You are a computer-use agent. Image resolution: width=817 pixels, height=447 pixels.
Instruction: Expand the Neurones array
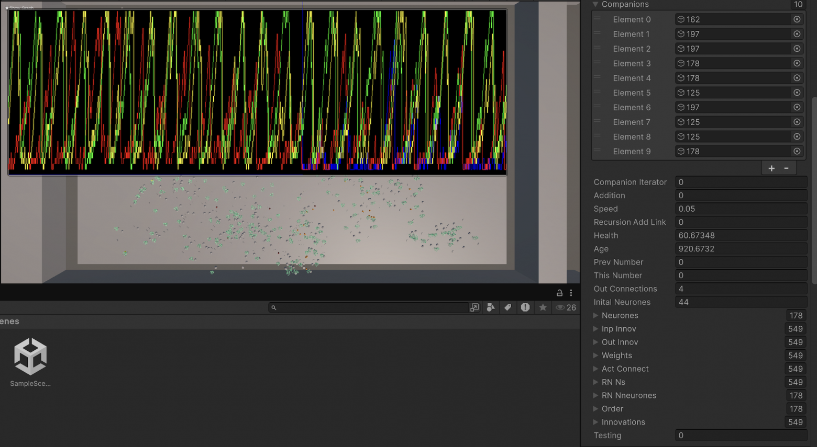click(595, 315)
